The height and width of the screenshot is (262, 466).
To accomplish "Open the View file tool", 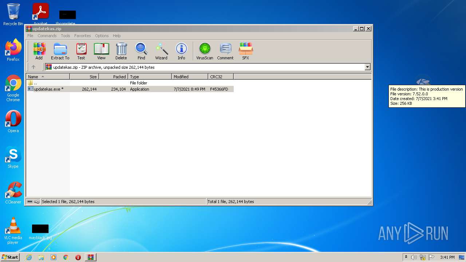I will [x=101, y=51].
